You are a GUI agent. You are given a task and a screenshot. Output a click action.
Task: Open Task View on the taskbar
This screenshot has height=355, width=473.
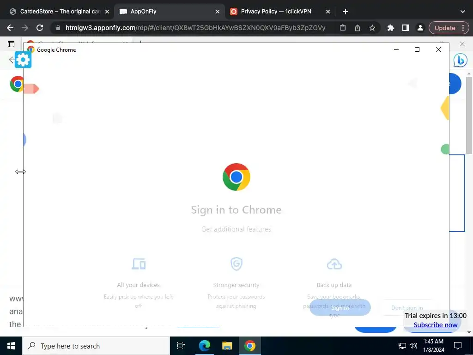(x=181, y=346)
